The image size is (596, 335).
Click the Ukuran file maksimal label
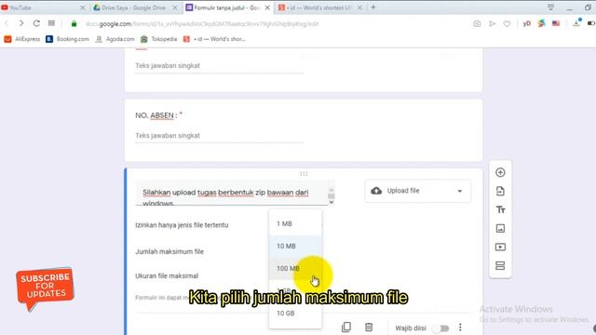tap(167, 275)
